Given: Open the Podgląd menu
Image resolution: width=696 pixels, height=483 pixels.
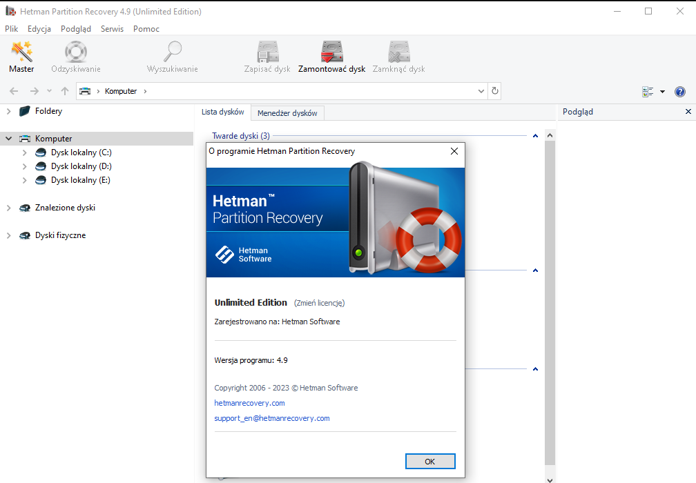Looking at the screenshot, I should tap(76, 29).
